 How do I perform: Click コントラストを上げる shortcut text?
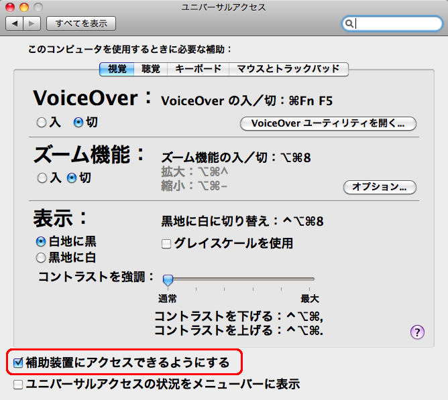(239, 330)
